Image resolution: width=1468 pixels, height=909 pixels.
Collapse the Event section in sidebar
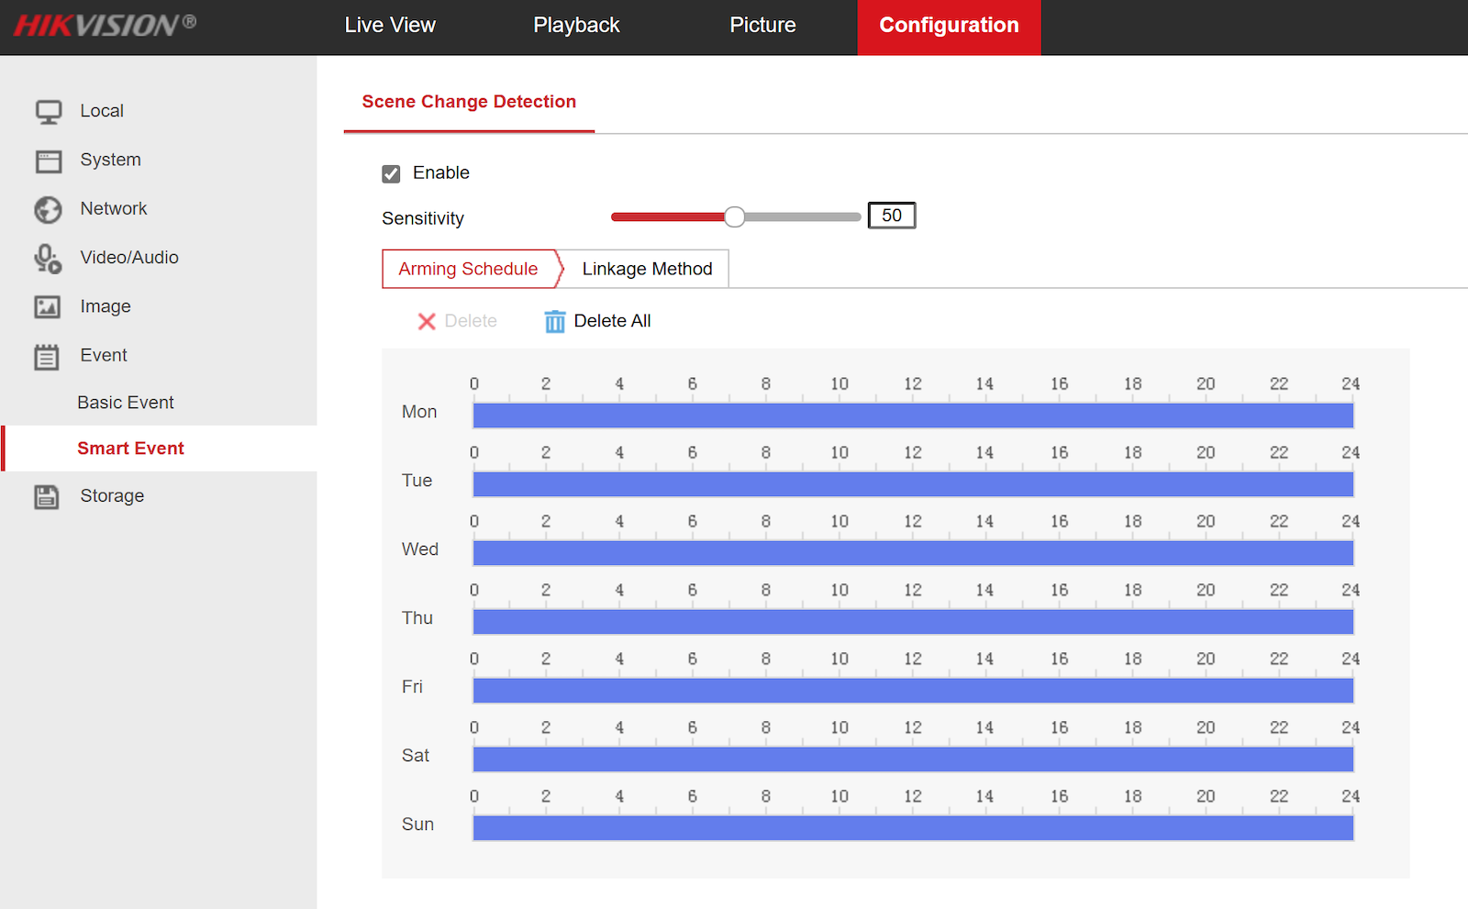103,355
